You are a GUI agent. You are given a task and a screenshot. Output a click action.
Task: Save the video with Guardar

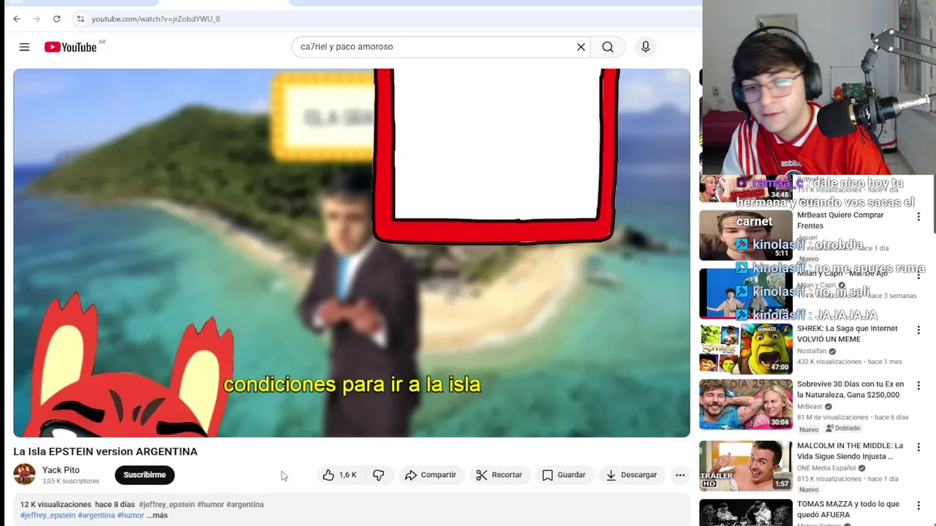click(563, 475)
